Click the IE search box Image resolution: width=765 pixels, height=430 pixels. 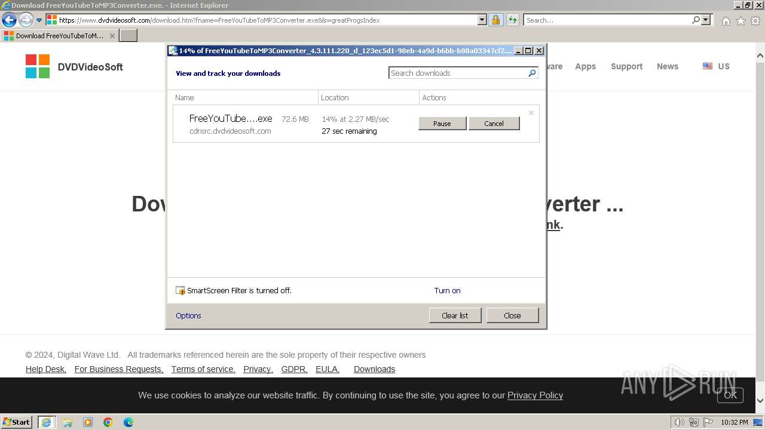click(x=607, y=20)
